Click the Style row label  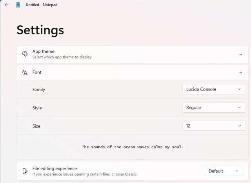click(37, 108)
